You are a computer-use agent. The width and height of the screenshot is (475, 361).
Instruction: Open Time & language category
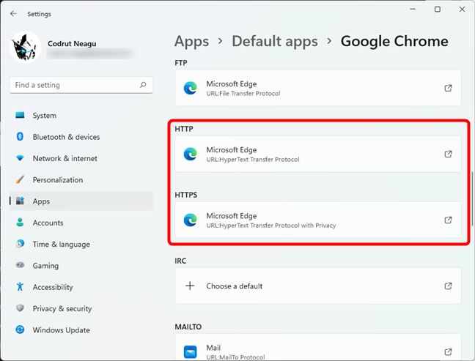(x=81, y=244)
